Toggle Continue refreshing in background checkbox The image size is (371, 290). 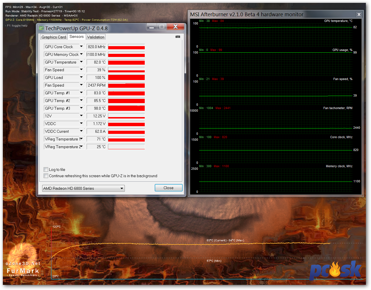(x=46, y=176)
